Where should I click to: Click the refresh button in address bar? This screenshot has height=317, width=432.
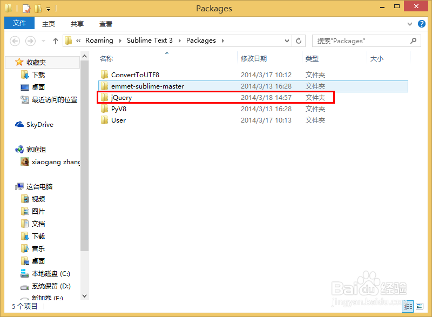[x=299, y=41]
